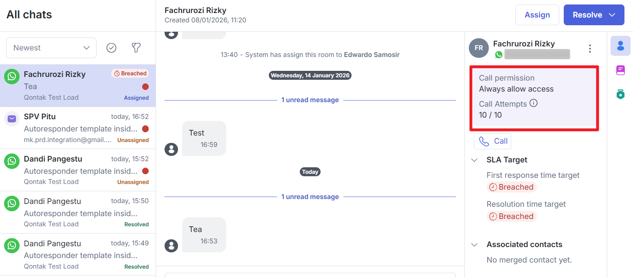Select Dandi Pangestu chat from 15:50
The height and width of the screenshot is (278, 633).
click(x=77, y=212)
